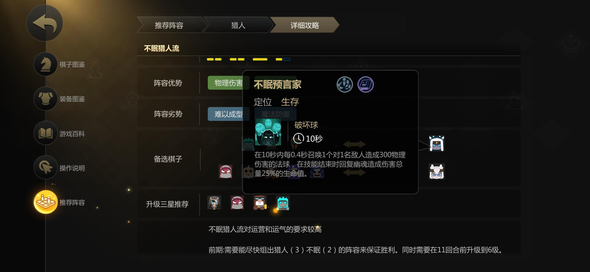Switch to the 猎人 tab
Screen dimensions: 590x272
pos(238,25)
